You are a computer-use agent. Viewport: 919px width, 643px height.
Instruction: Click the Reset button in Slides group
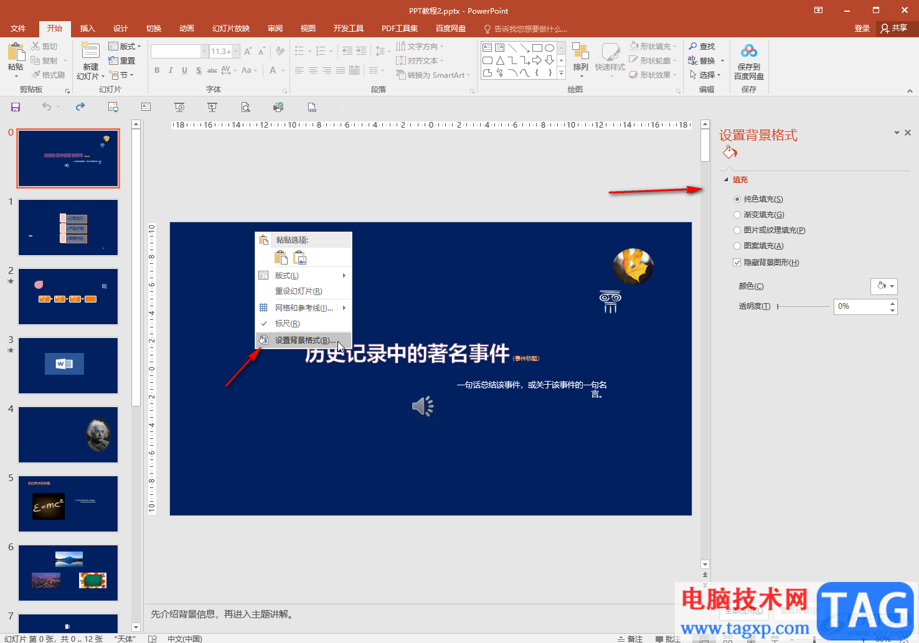tap(122, 60)
